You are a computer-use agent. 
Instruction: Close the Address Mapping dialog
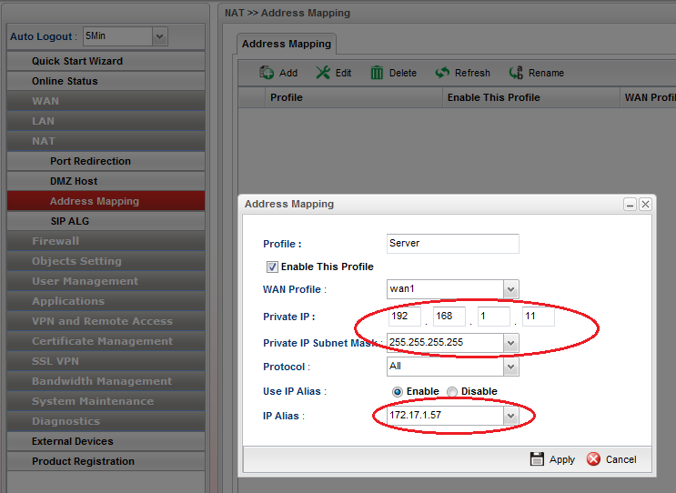click(645, 205)
